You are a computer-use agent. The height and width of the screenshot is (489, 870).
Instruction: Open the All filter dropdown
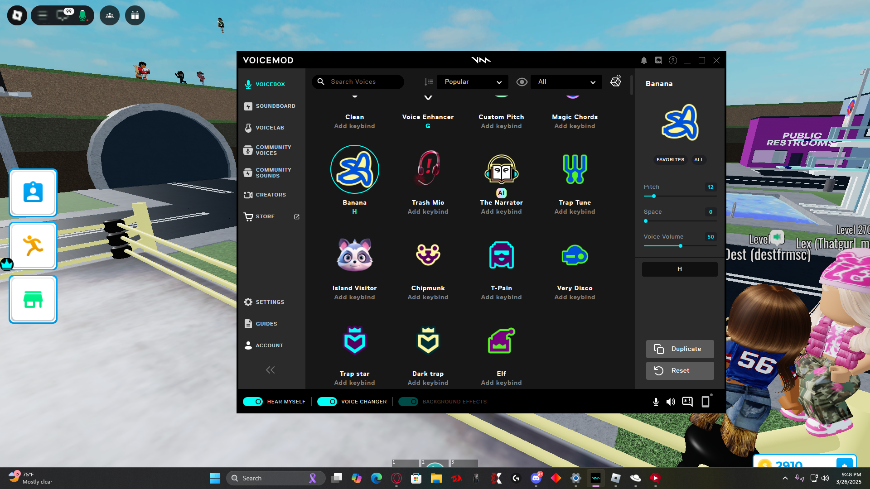(x=566, y=82)
